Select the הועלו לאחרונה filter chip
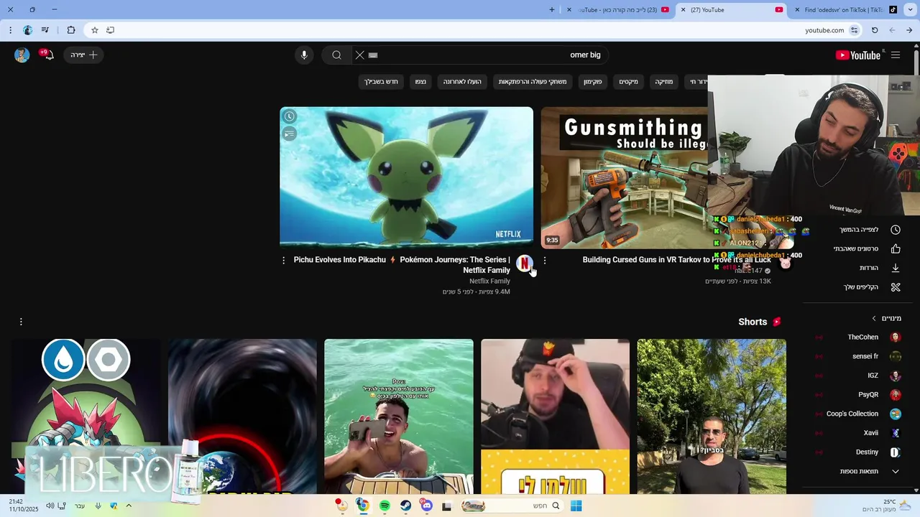The height and width of the screenshot is (517, 920). coord(462,82)
